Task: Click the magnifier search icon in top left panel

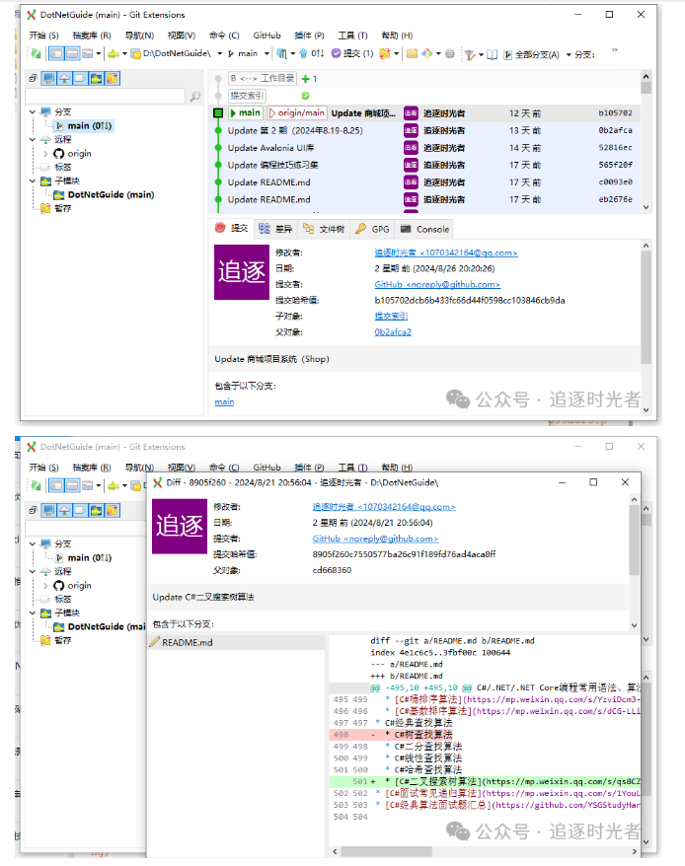Action: point(195,97)
